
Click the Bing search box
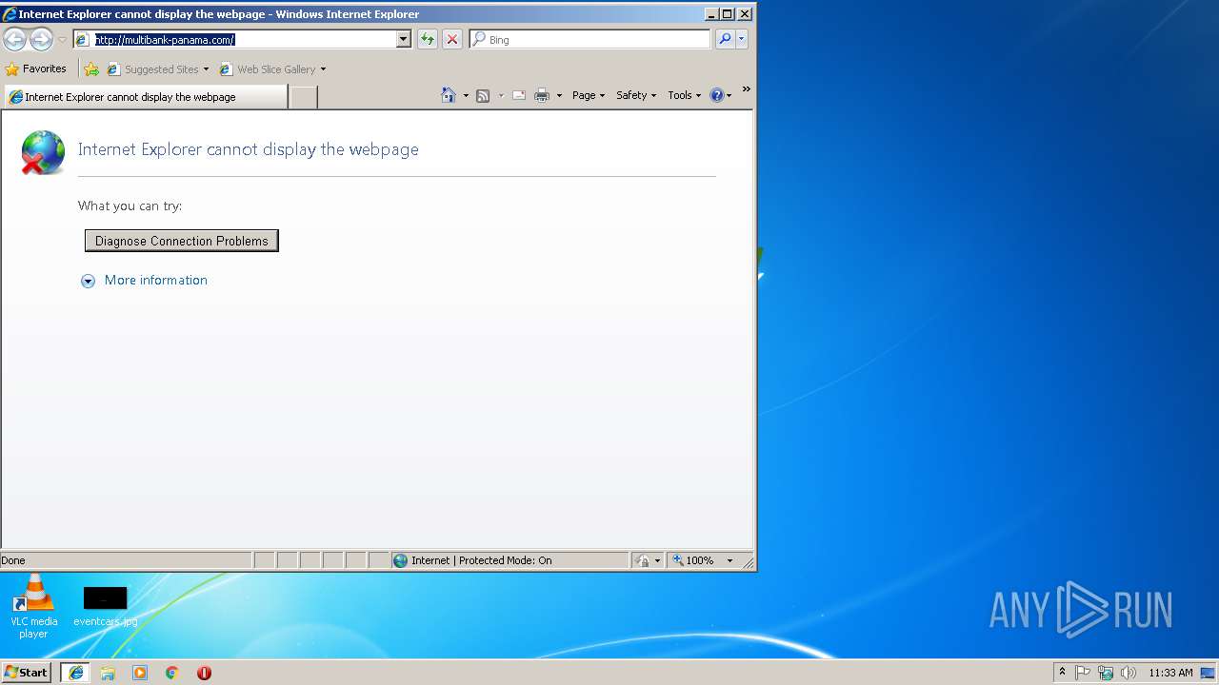pos(590,39)
